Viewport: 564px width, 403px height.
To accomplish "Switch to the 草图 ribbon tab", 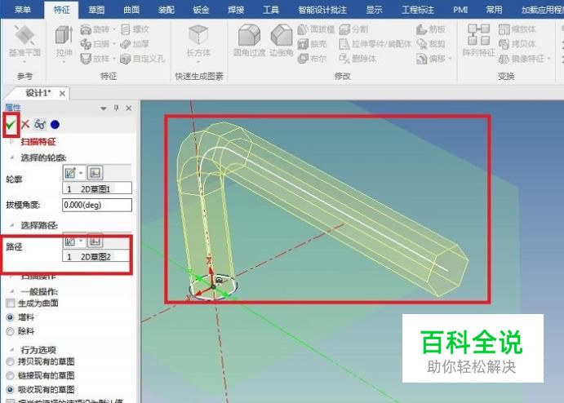I will pos(96,10).
